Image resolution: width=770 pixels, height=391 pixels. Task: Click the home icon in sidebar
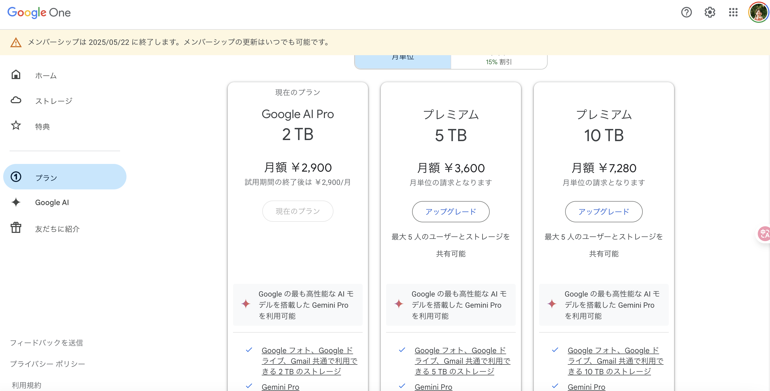click(16, 75)
